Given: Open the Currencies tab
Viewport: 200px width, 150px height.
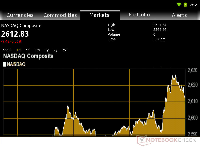Looking at the screenshot, I should pyautogui.click(x=20, y=15).
